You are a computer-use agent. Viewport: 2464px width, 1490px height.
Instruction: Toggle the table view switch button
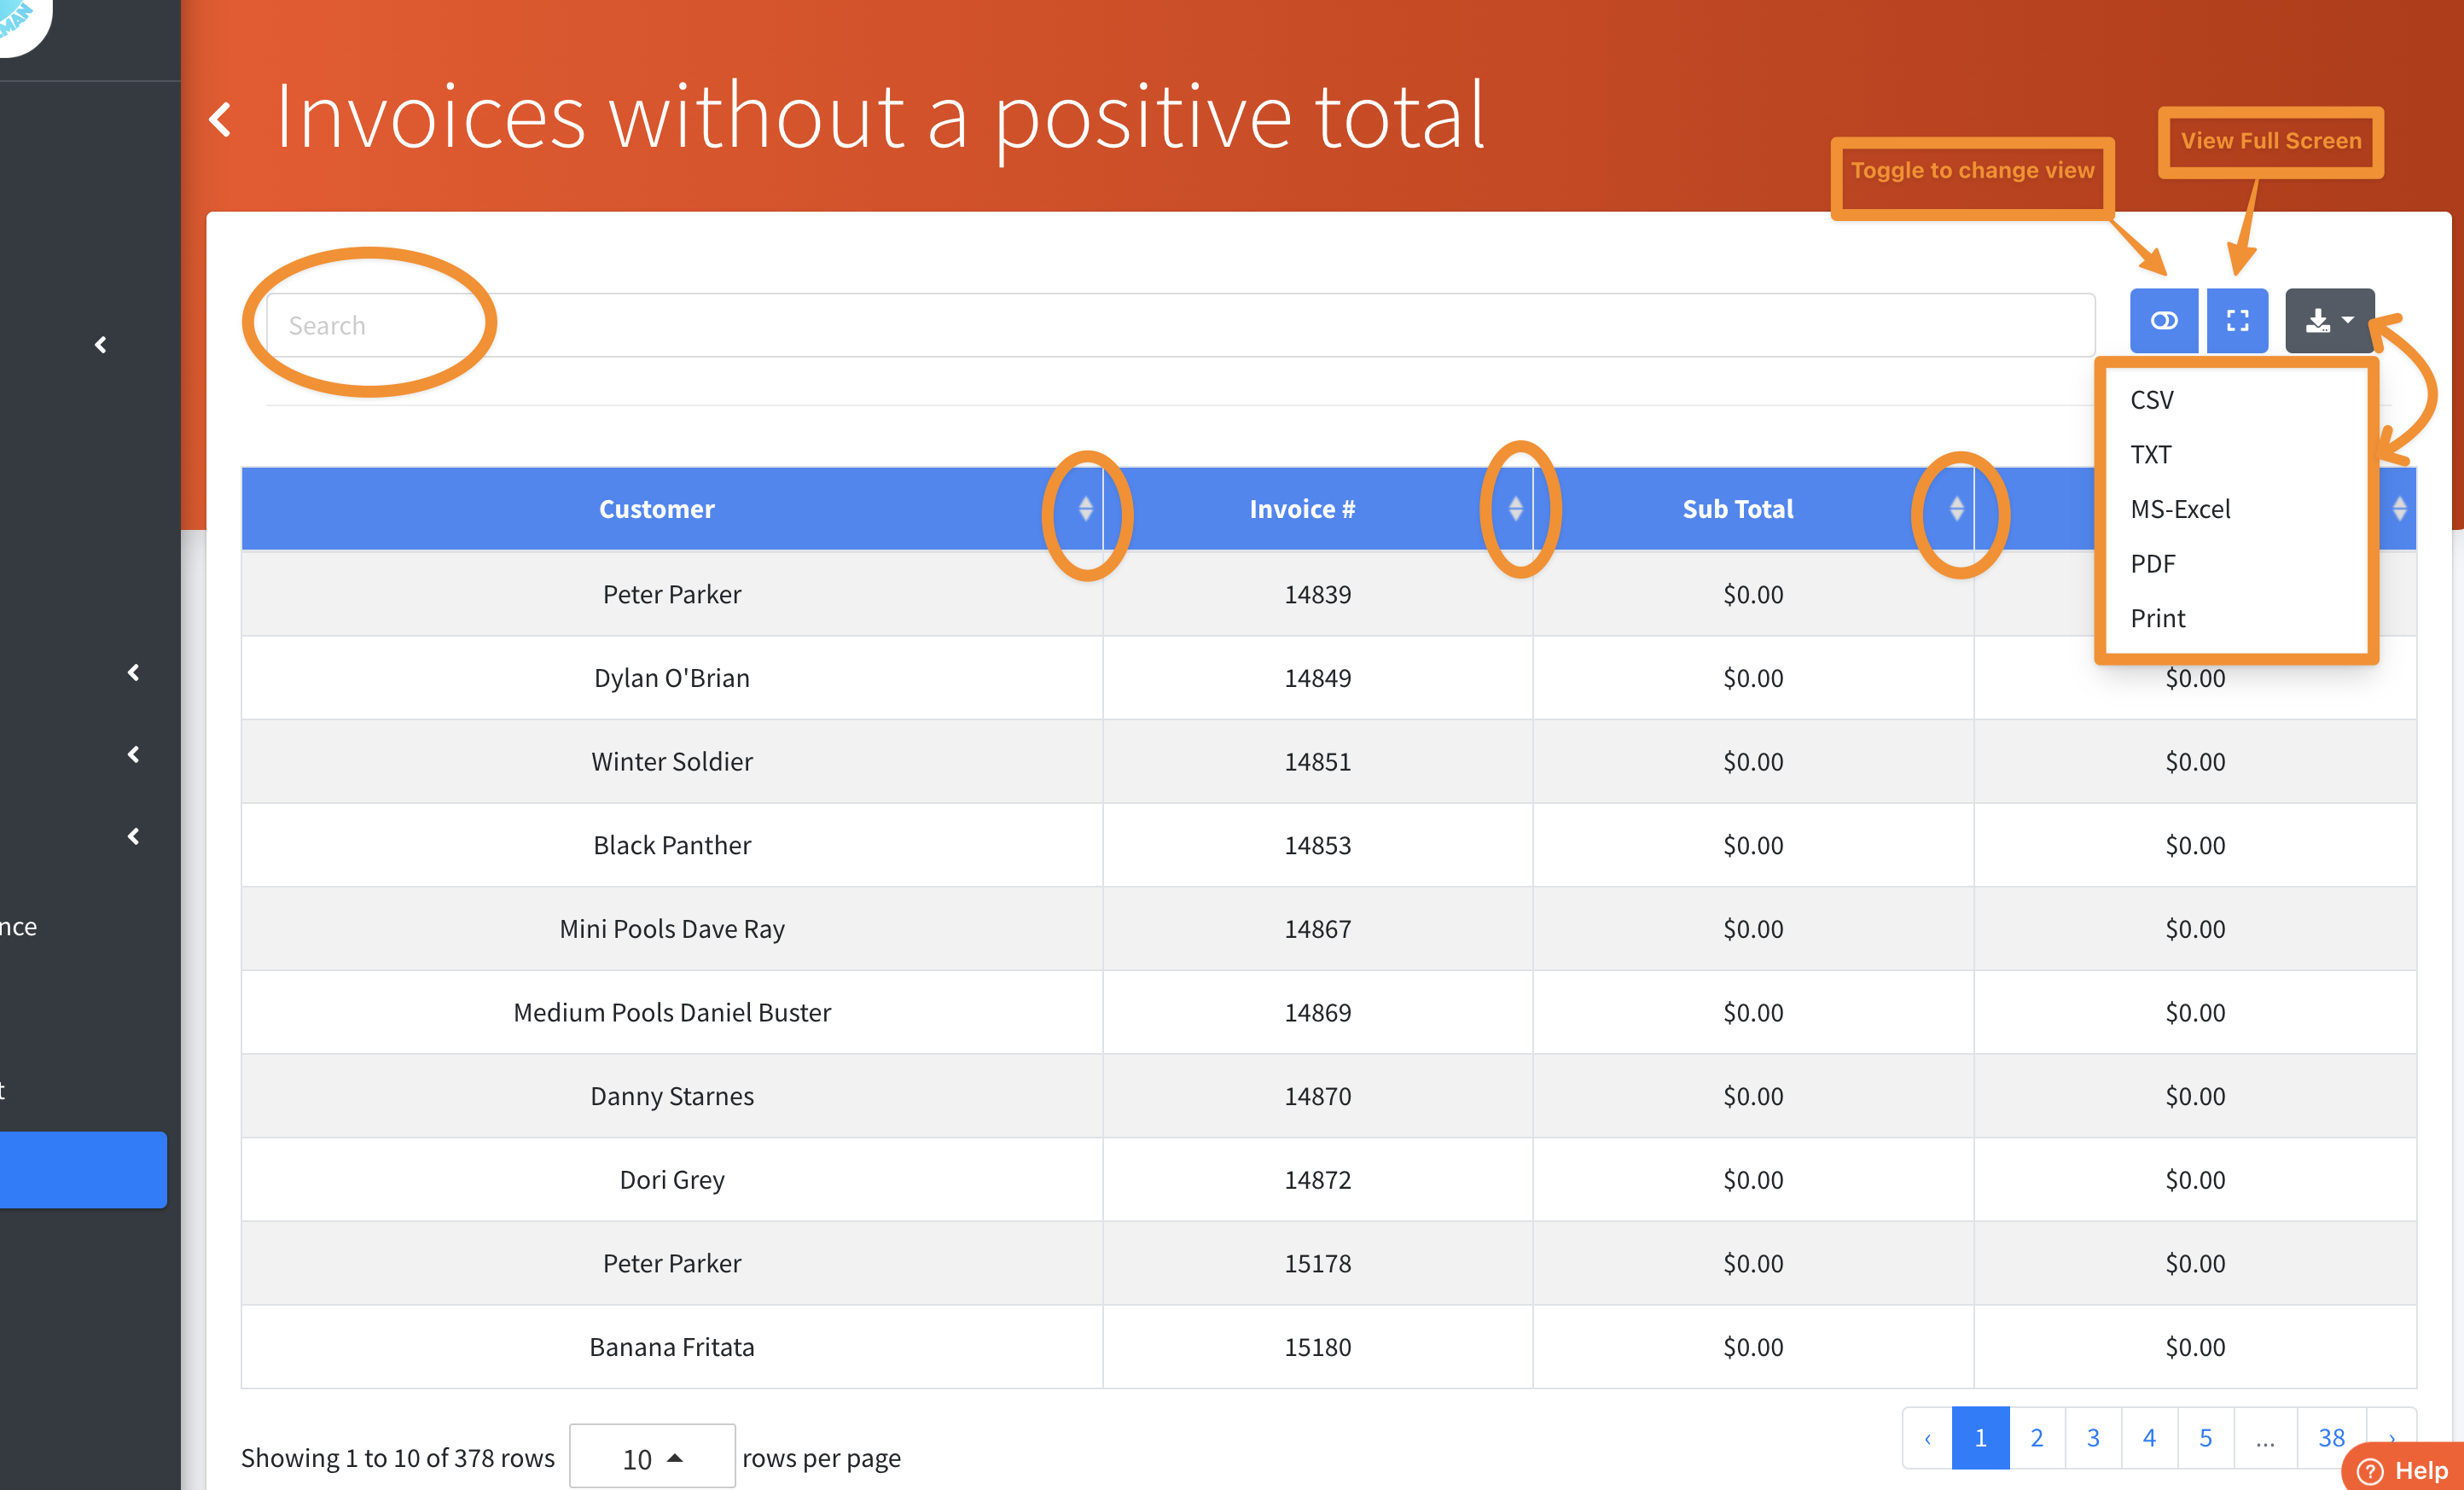pos(2163,321)
